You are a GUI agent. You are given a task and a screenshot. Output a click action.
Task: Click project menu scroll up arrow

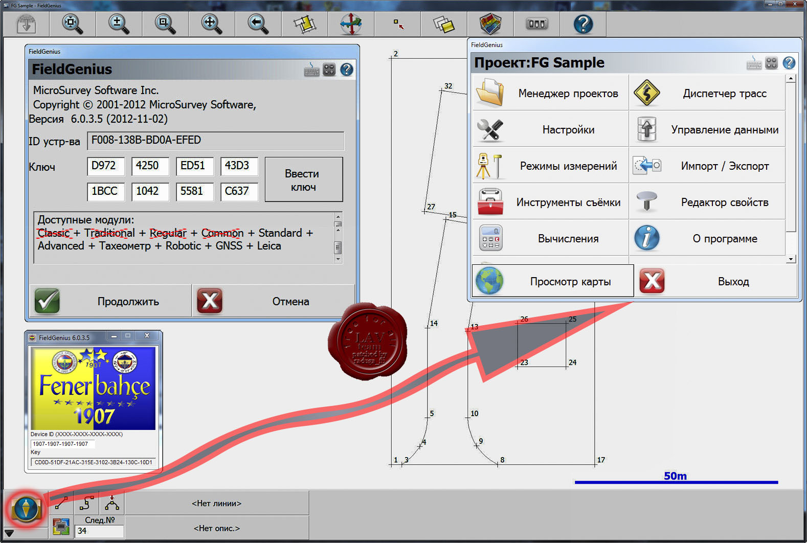(791, 79)
